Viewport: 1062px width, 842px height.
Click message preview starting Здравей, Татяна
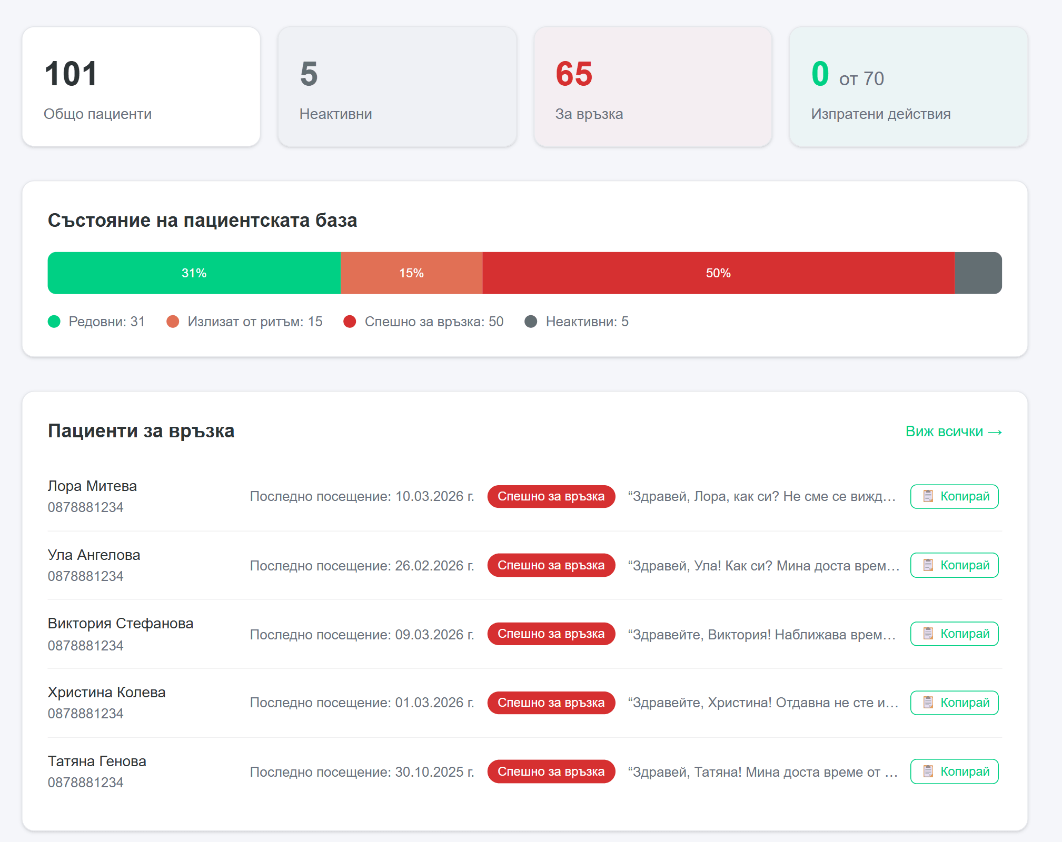point(763,772)
